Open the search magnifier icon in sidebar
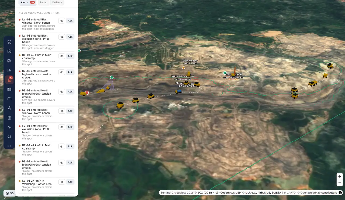 click(x=9, y=137)
